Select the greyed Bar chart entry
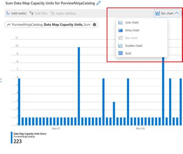Screen dimensions: 183x154 (142, 38)
